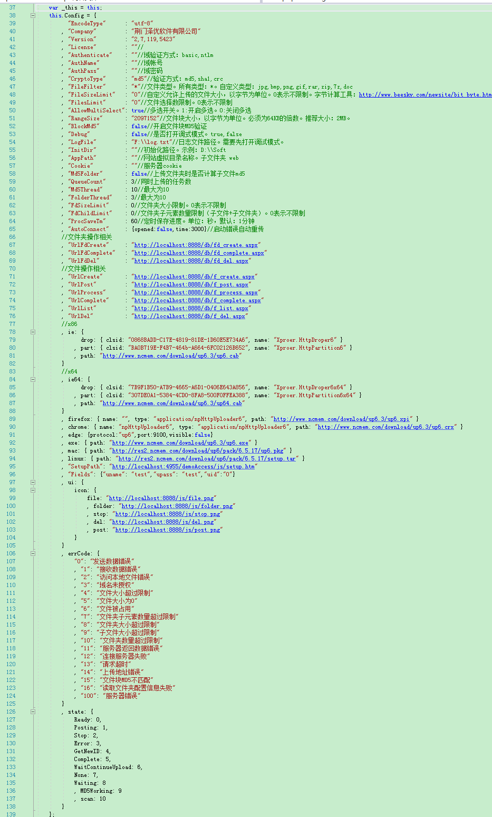The height and width of the screenshot is (817, 492).
Task: Collapse the state enum block
Action: 33,712
